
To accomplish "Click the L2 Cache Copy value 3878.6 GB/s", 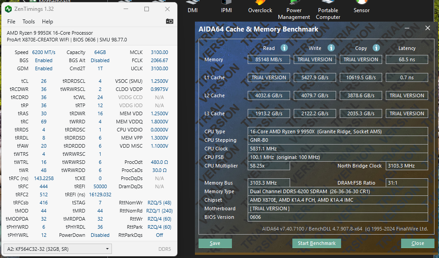I will pos(361,95).
